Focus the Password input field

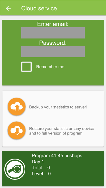(53, 52)
